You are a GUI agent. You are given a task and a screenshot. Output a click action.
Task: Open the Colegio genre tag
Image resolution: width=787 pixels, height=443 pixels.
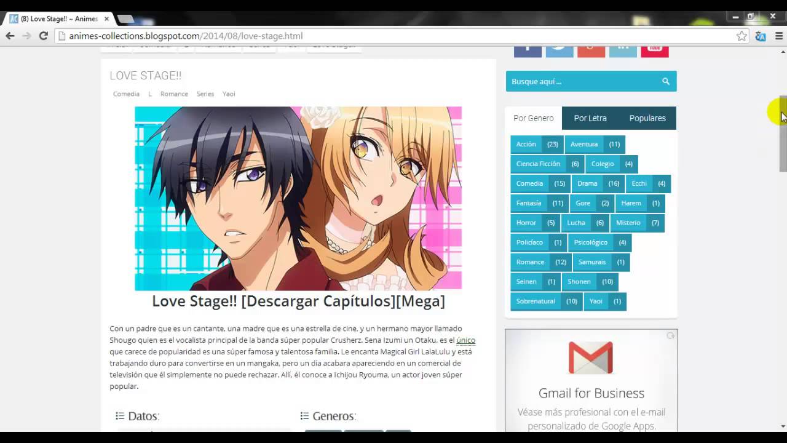click(612, 164)
